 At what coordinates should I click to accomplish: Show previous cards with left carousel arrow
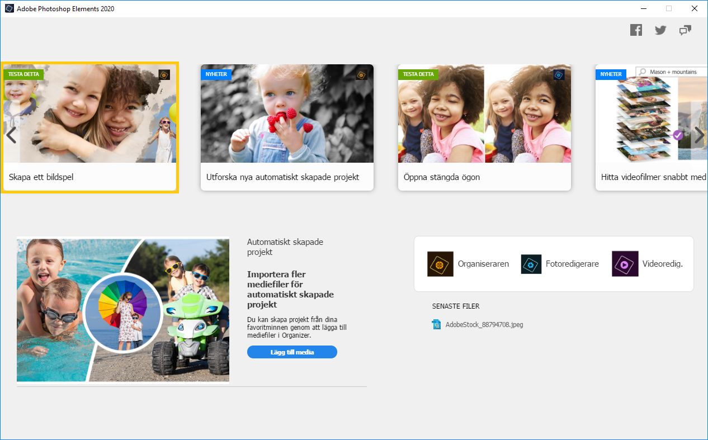click(10, 135)
